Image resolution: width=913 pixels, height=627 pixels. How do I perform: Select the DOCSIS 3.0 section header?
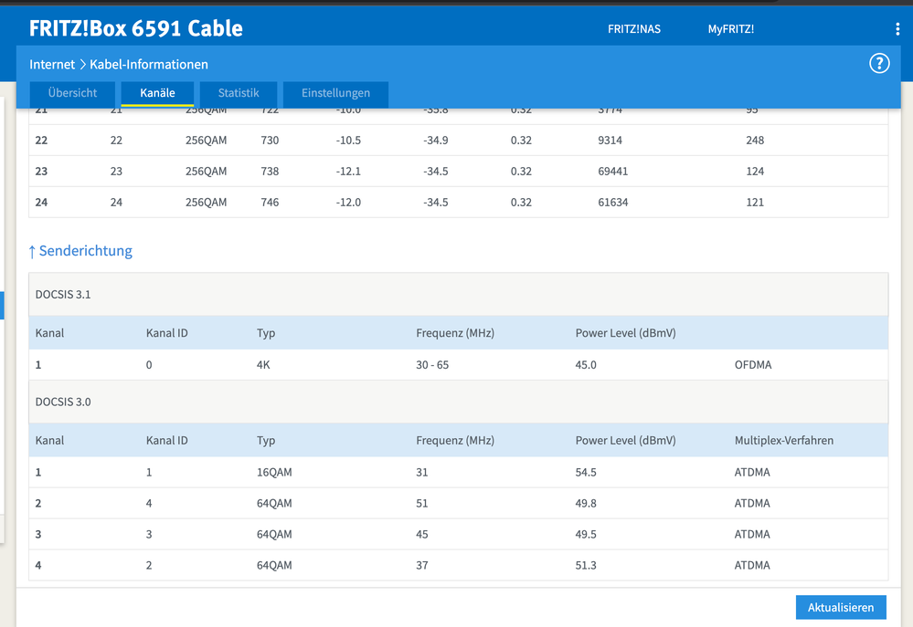click(63, 402)
